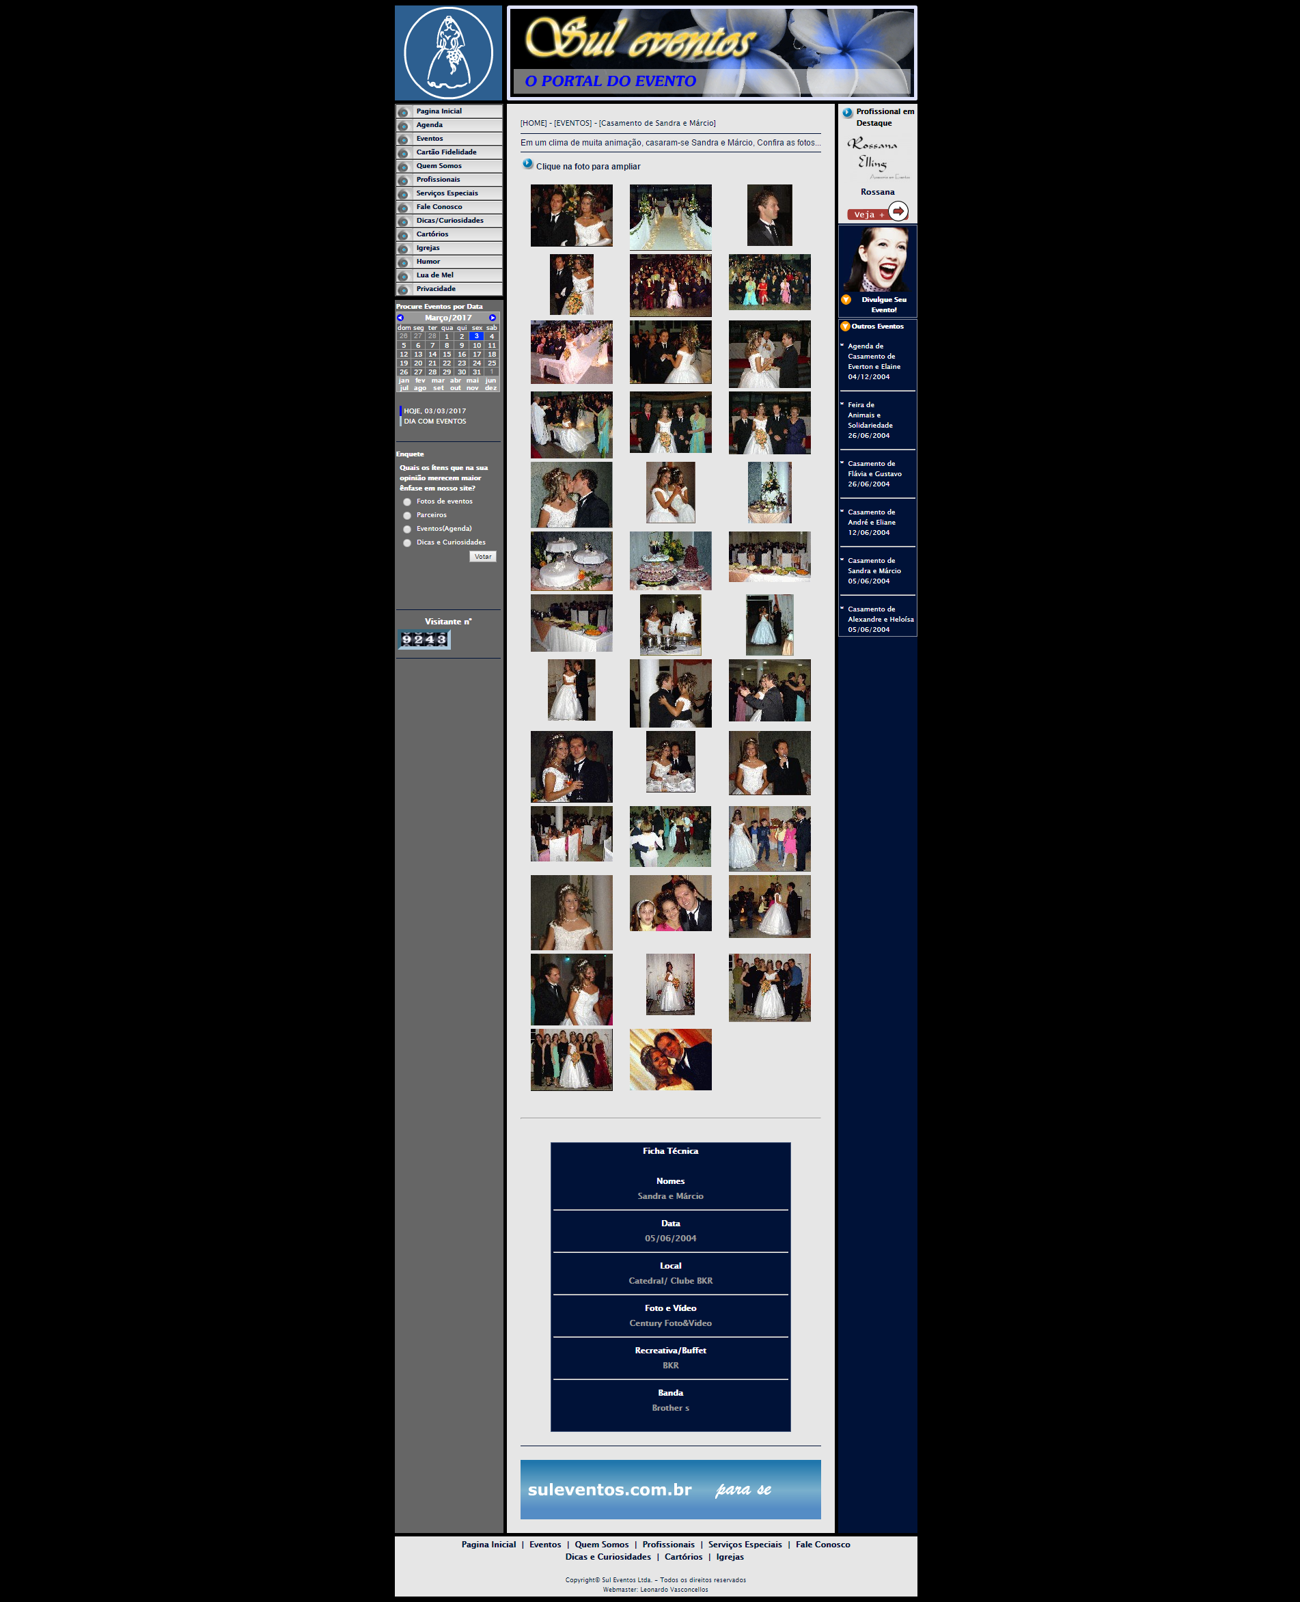Image resolution: width=1300 pixels, height=1602 pixels.
Task: Click footer Dicas e Curiosidades link
Action: [608, 1556]
